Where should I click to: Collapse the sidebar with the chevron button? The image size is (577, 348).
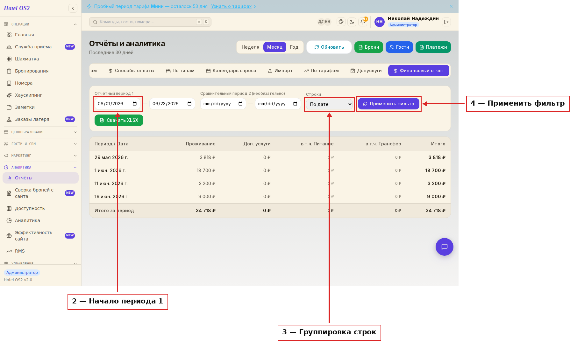point(73,8)
